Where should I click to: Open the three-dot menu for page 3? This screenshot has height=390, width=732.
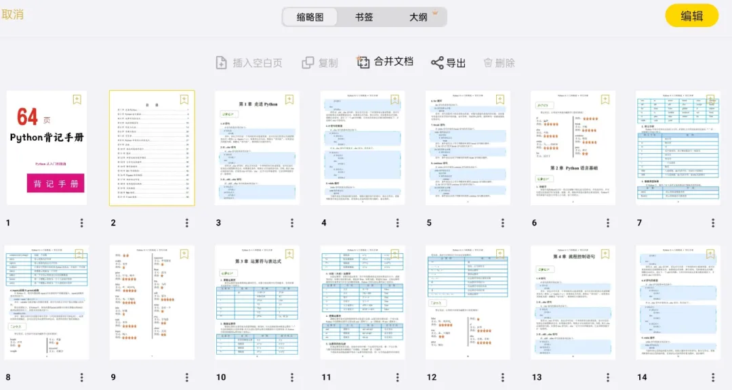point(292,223)
